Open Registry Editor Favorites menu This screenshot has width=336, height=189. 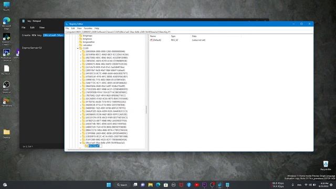click(88, 28)
